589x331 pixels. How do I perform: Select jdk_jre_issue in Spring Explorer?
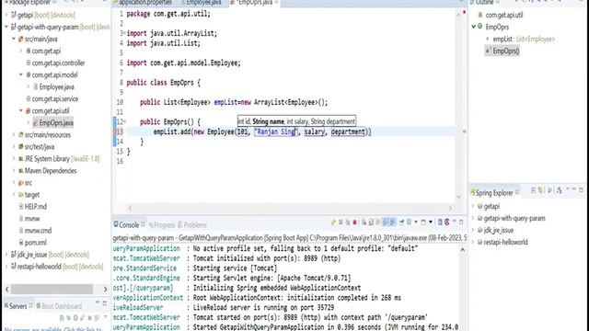499,230
